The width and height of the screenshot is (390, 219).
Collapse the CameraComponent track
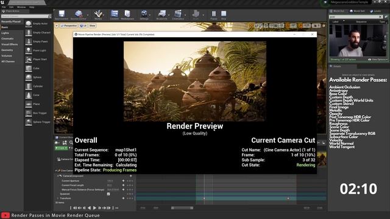pos(58,176)
